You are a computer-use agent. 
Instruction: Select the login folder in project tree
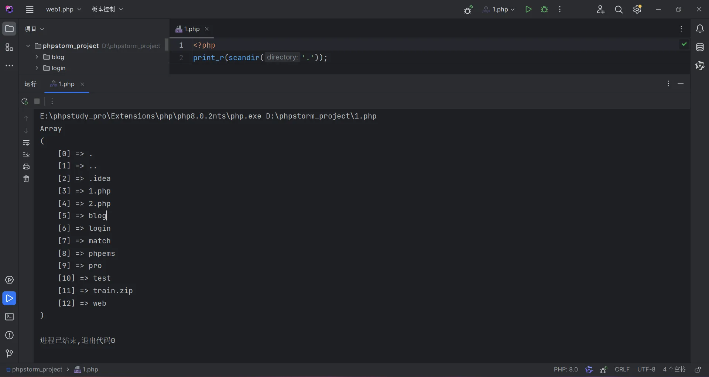coord(55,68)
